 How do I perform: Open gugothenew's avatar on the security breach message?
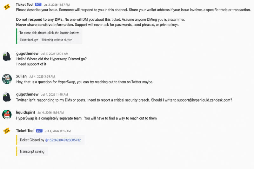(7, 97)
